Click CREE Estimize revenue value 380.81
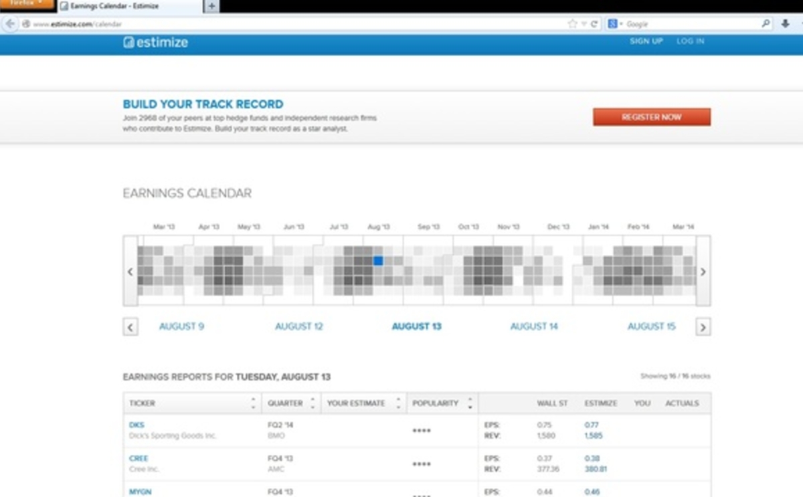803x497 pixels. [x=595, y=469]
